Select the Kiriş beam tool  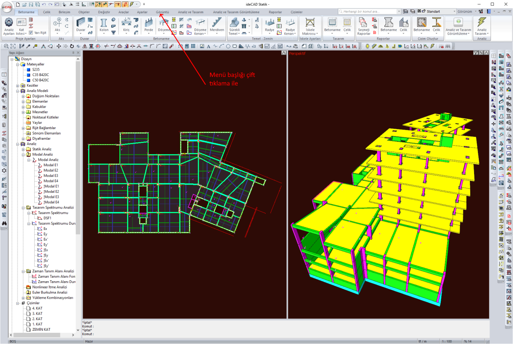tap(126, 24)
